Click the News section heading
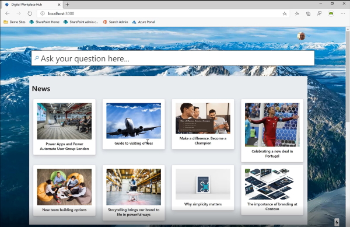 click(x=41, y=89)
